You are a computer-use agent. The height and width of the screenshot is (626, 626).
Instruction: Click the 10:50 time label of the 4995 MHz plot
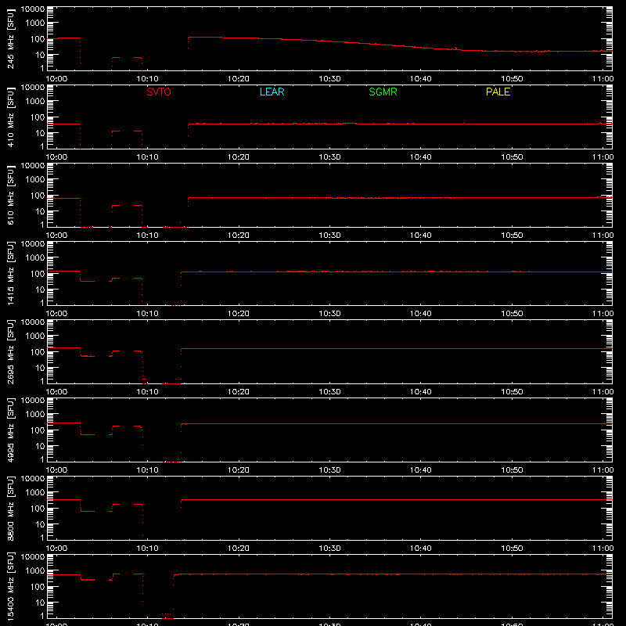(512, 470)
